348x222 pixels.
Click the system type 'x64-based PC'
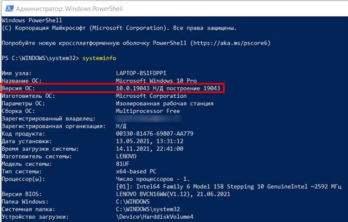[x=136, y=171]
